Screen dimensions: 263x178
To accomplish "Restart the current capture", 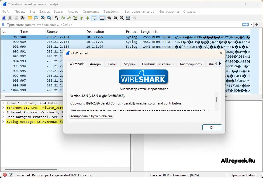I will point(16,18).
